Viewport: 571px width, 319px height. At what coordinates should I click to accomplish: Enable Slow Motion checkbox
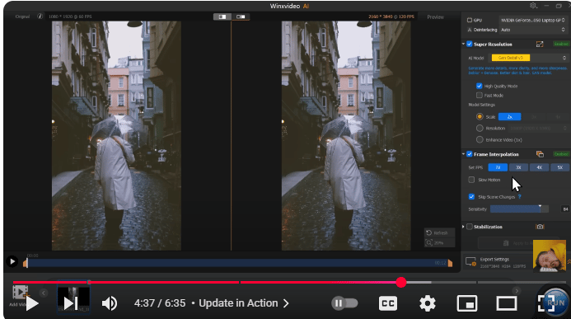point(471,180)
